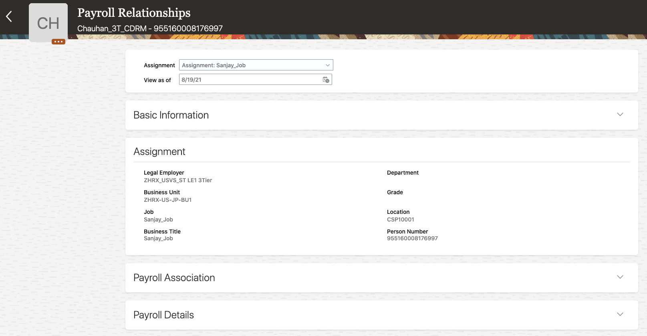
Task: Open the orange ellipsis actions menu
Action: pyautogui.click(x=58, y=42)
